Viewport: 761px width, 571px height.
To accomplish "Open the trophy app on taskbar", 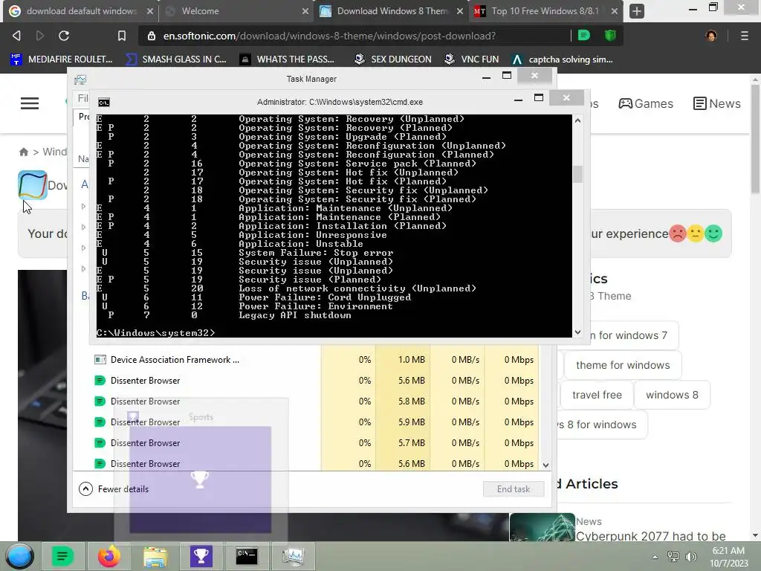I will click(201, 556).
